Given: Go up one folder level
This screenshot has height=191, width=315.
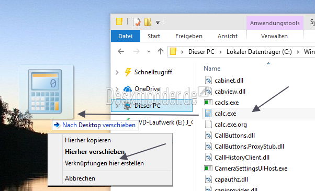Looking at the screenshot, I should (x=161, y=51).
